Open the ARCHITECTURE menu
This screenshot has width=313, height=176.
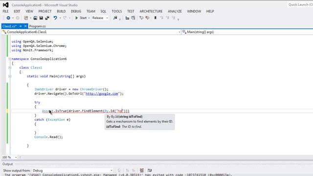[x=151, y=11]
